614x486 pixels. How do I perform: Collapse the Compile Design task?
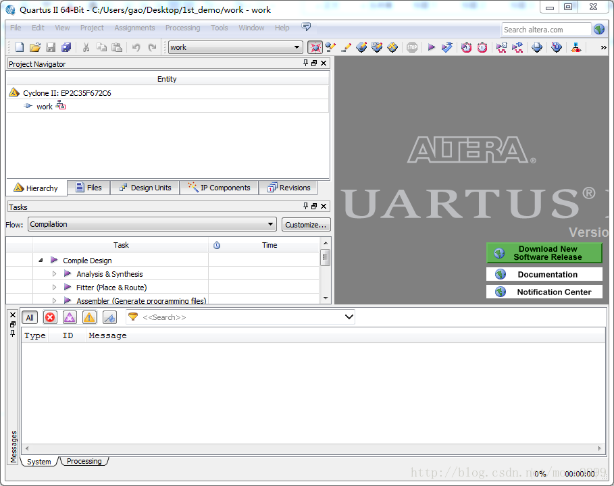tap(41, 261)
